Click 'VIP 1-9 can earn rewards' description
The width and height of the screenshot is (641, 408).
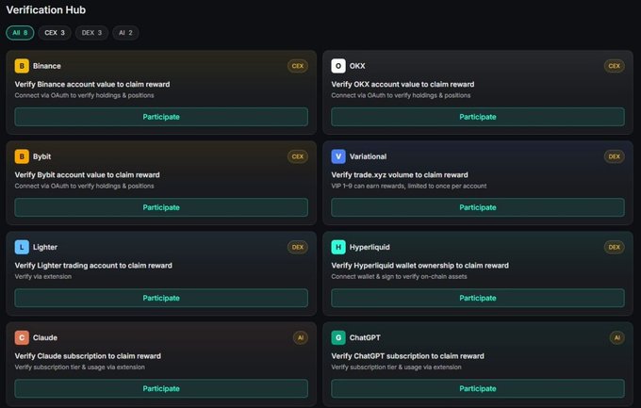point(409,186)
